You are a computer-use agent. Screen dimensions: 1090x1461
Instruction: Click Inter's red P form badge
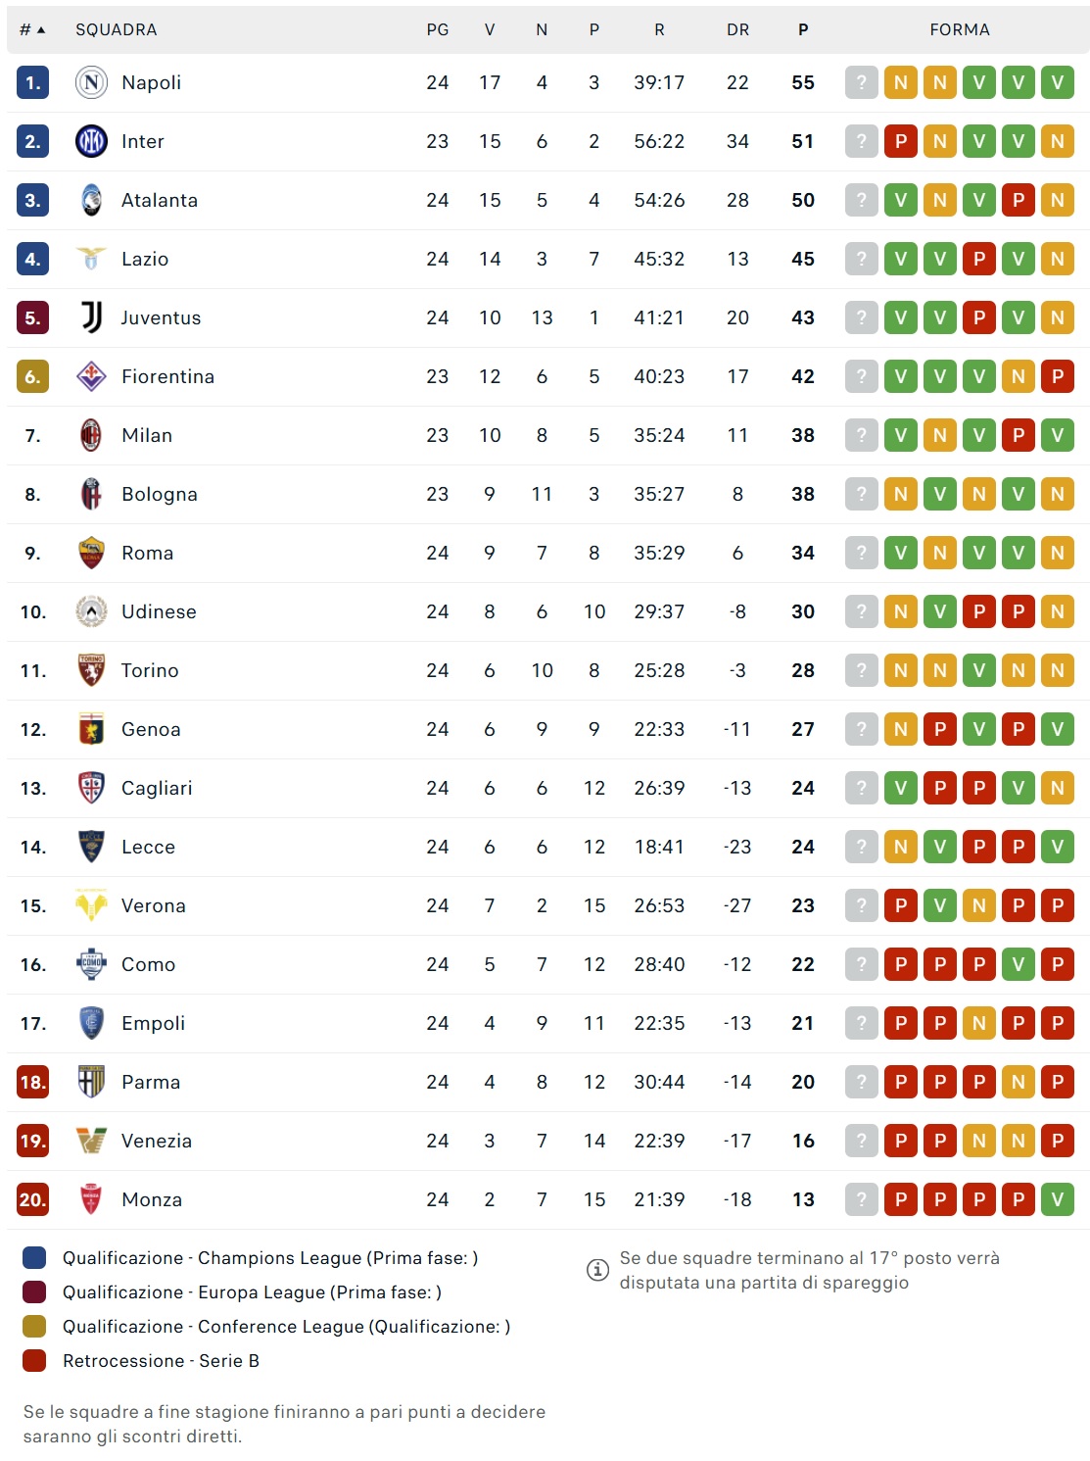click(x=901, y=141)
